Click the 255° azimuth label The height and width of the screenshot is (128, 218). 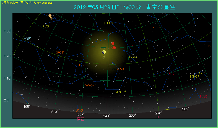[133, 116]
